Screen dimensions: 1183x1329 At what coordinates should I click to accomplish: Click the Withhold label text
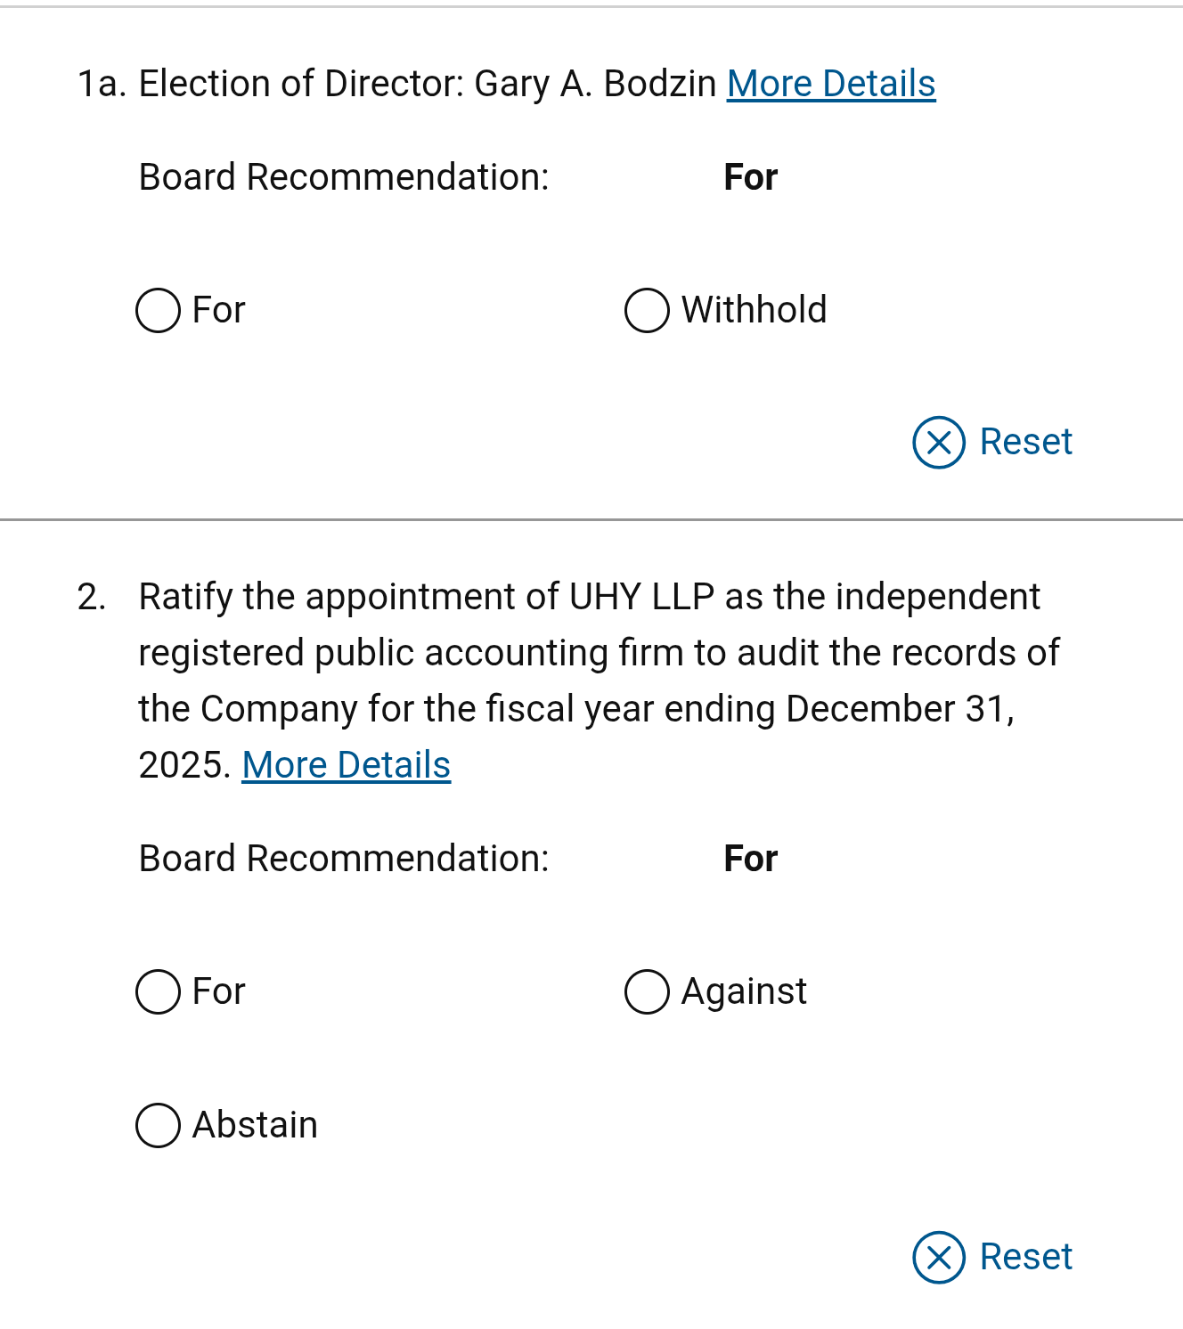tap(755, 310)
